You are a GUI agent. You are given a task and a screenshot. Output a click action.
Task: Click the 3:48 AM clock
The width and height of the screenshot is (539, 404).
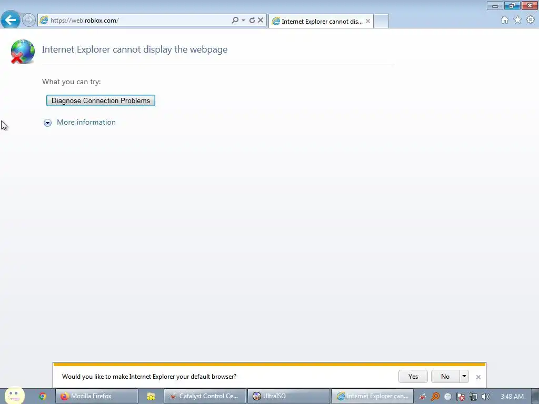(x=512, y=397)
